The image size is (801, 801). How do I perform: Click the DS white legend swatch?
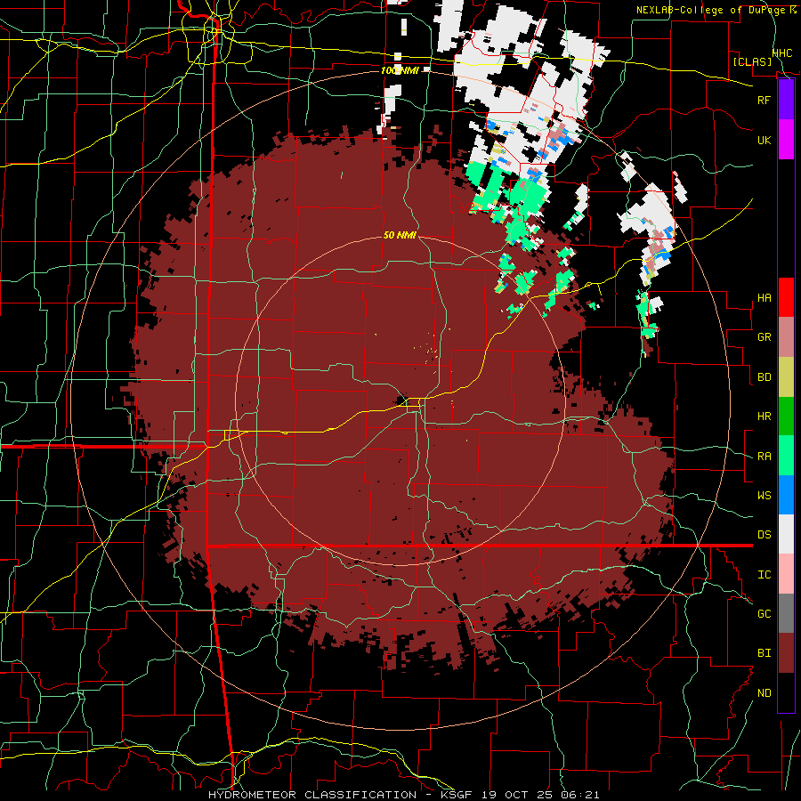click(x=786, y=534)
